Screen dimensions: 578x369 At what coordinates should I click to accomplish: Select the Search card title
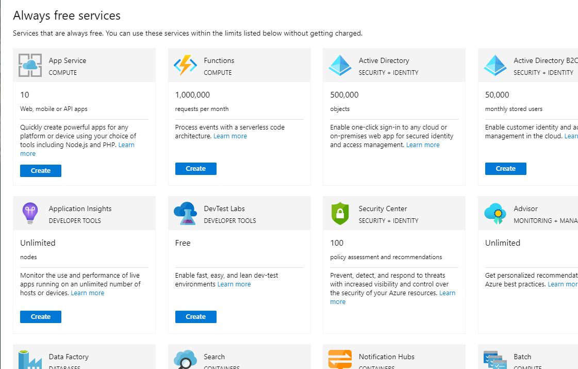[214, 357]
